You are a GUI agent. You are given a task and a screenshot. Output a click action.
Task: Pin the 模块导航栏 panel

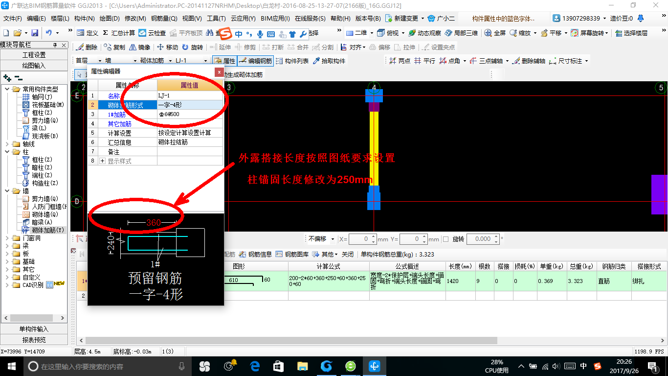tap(55, 45)
